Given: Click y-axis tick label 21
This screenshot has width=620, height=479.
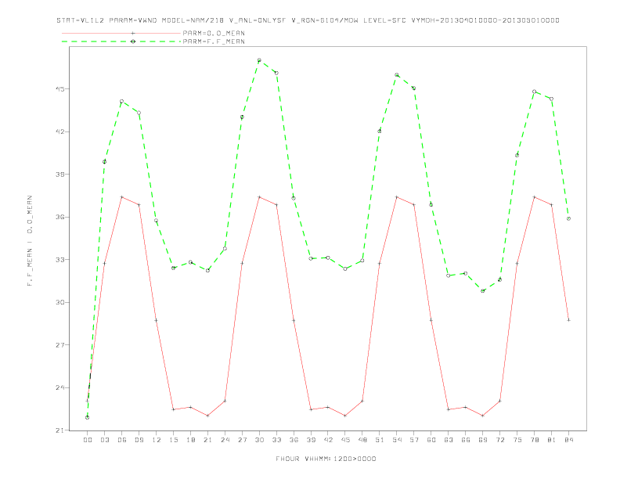Looking at the screenshot, I should 59,430.
